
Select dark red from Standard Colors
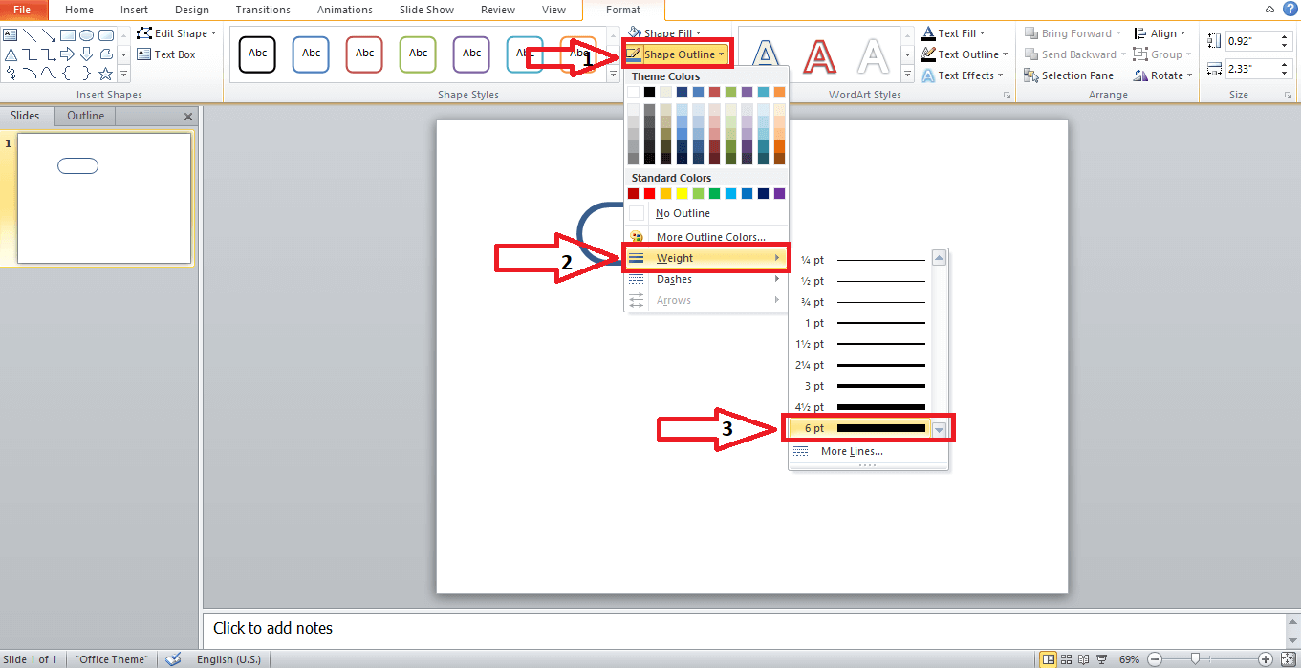632,192
